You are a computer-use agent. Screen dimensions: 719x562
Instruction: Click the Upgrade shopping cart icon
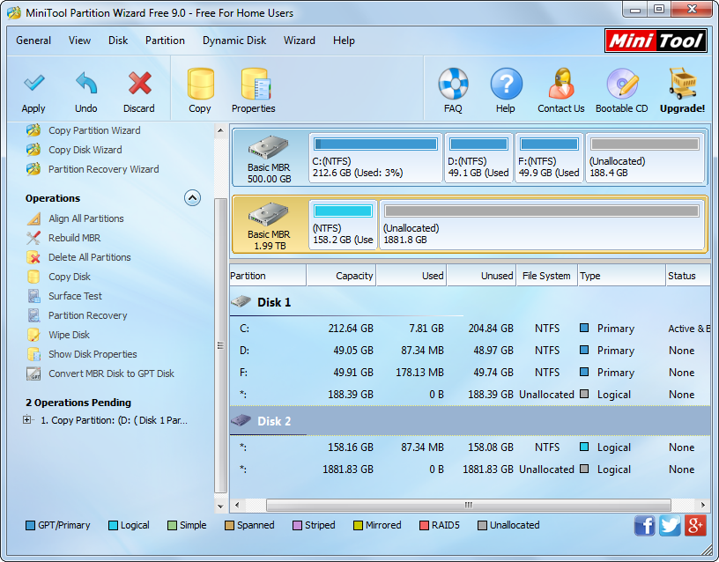tap(682, 84)
